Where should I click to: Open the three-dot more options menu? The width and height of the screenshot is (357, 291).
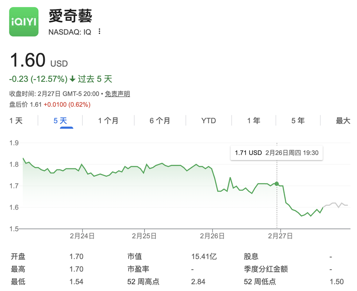(x=100, y=32)
